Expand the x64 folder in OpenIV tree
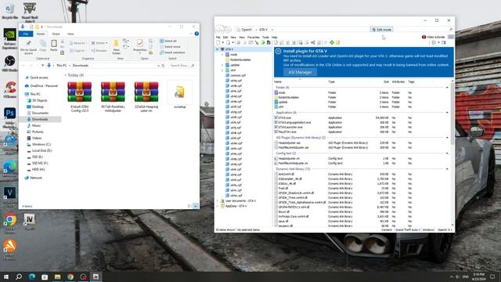This screenshot has width=501, height=282. pyautogui.click(x=222, y=70)
